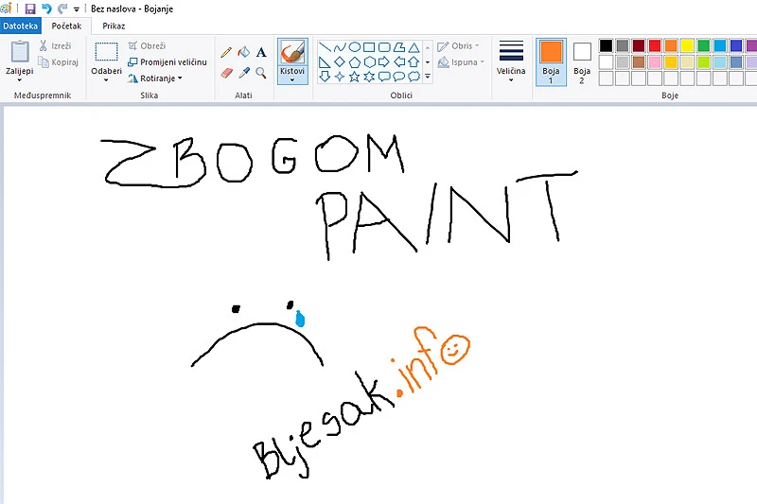Select the straight Line shape
The height and width of the screenshot is (504, 757).
pyautogui.click(x=325, y=47)
